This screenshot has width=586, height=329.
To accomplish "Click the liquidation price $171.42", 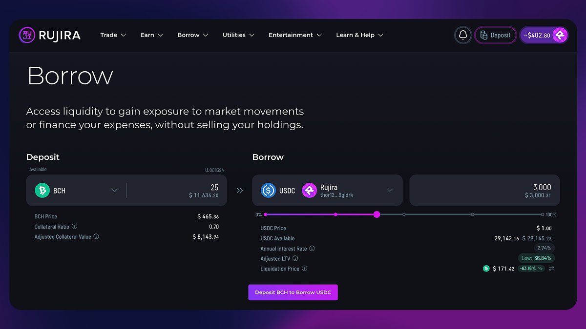I will [x=503, y=269].
